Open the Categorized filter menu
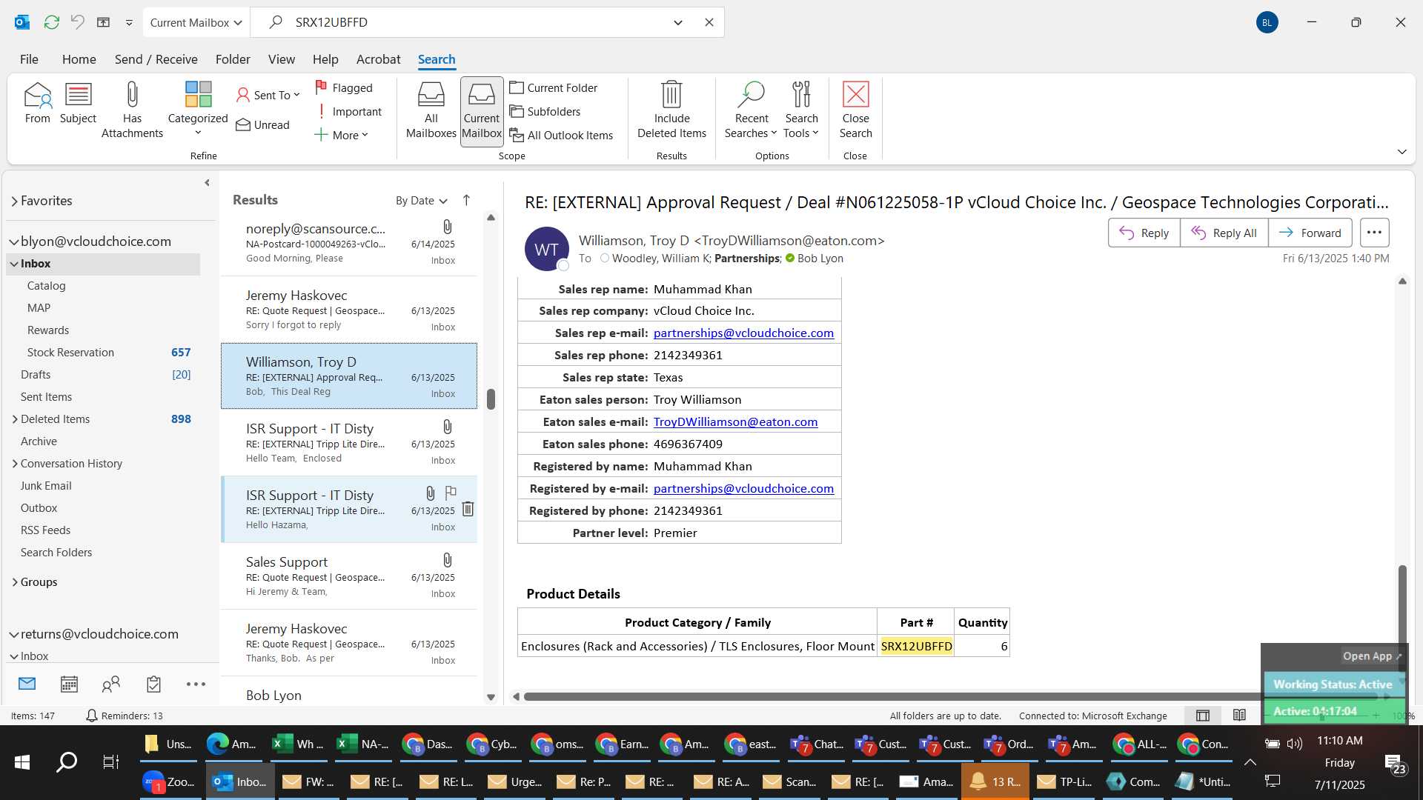 198,110
